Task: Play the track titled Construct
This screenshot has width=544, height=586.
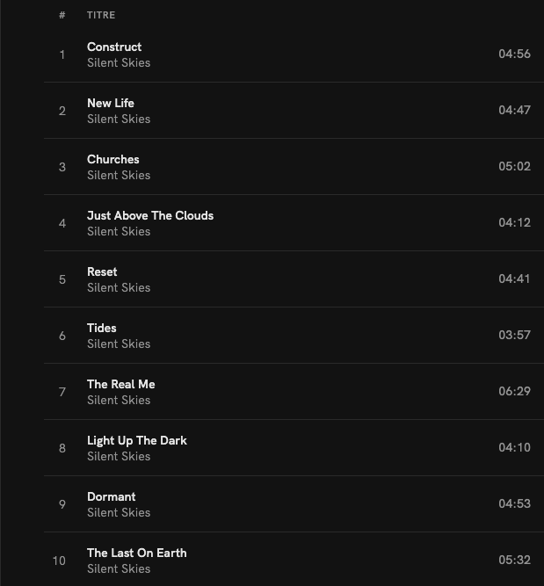Action: [114, 47]
